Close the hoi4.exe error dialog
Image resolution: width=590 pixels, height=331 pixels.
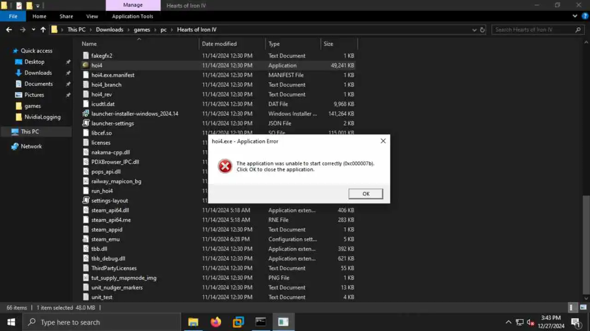pyautogui.click(x=383, y=141)
